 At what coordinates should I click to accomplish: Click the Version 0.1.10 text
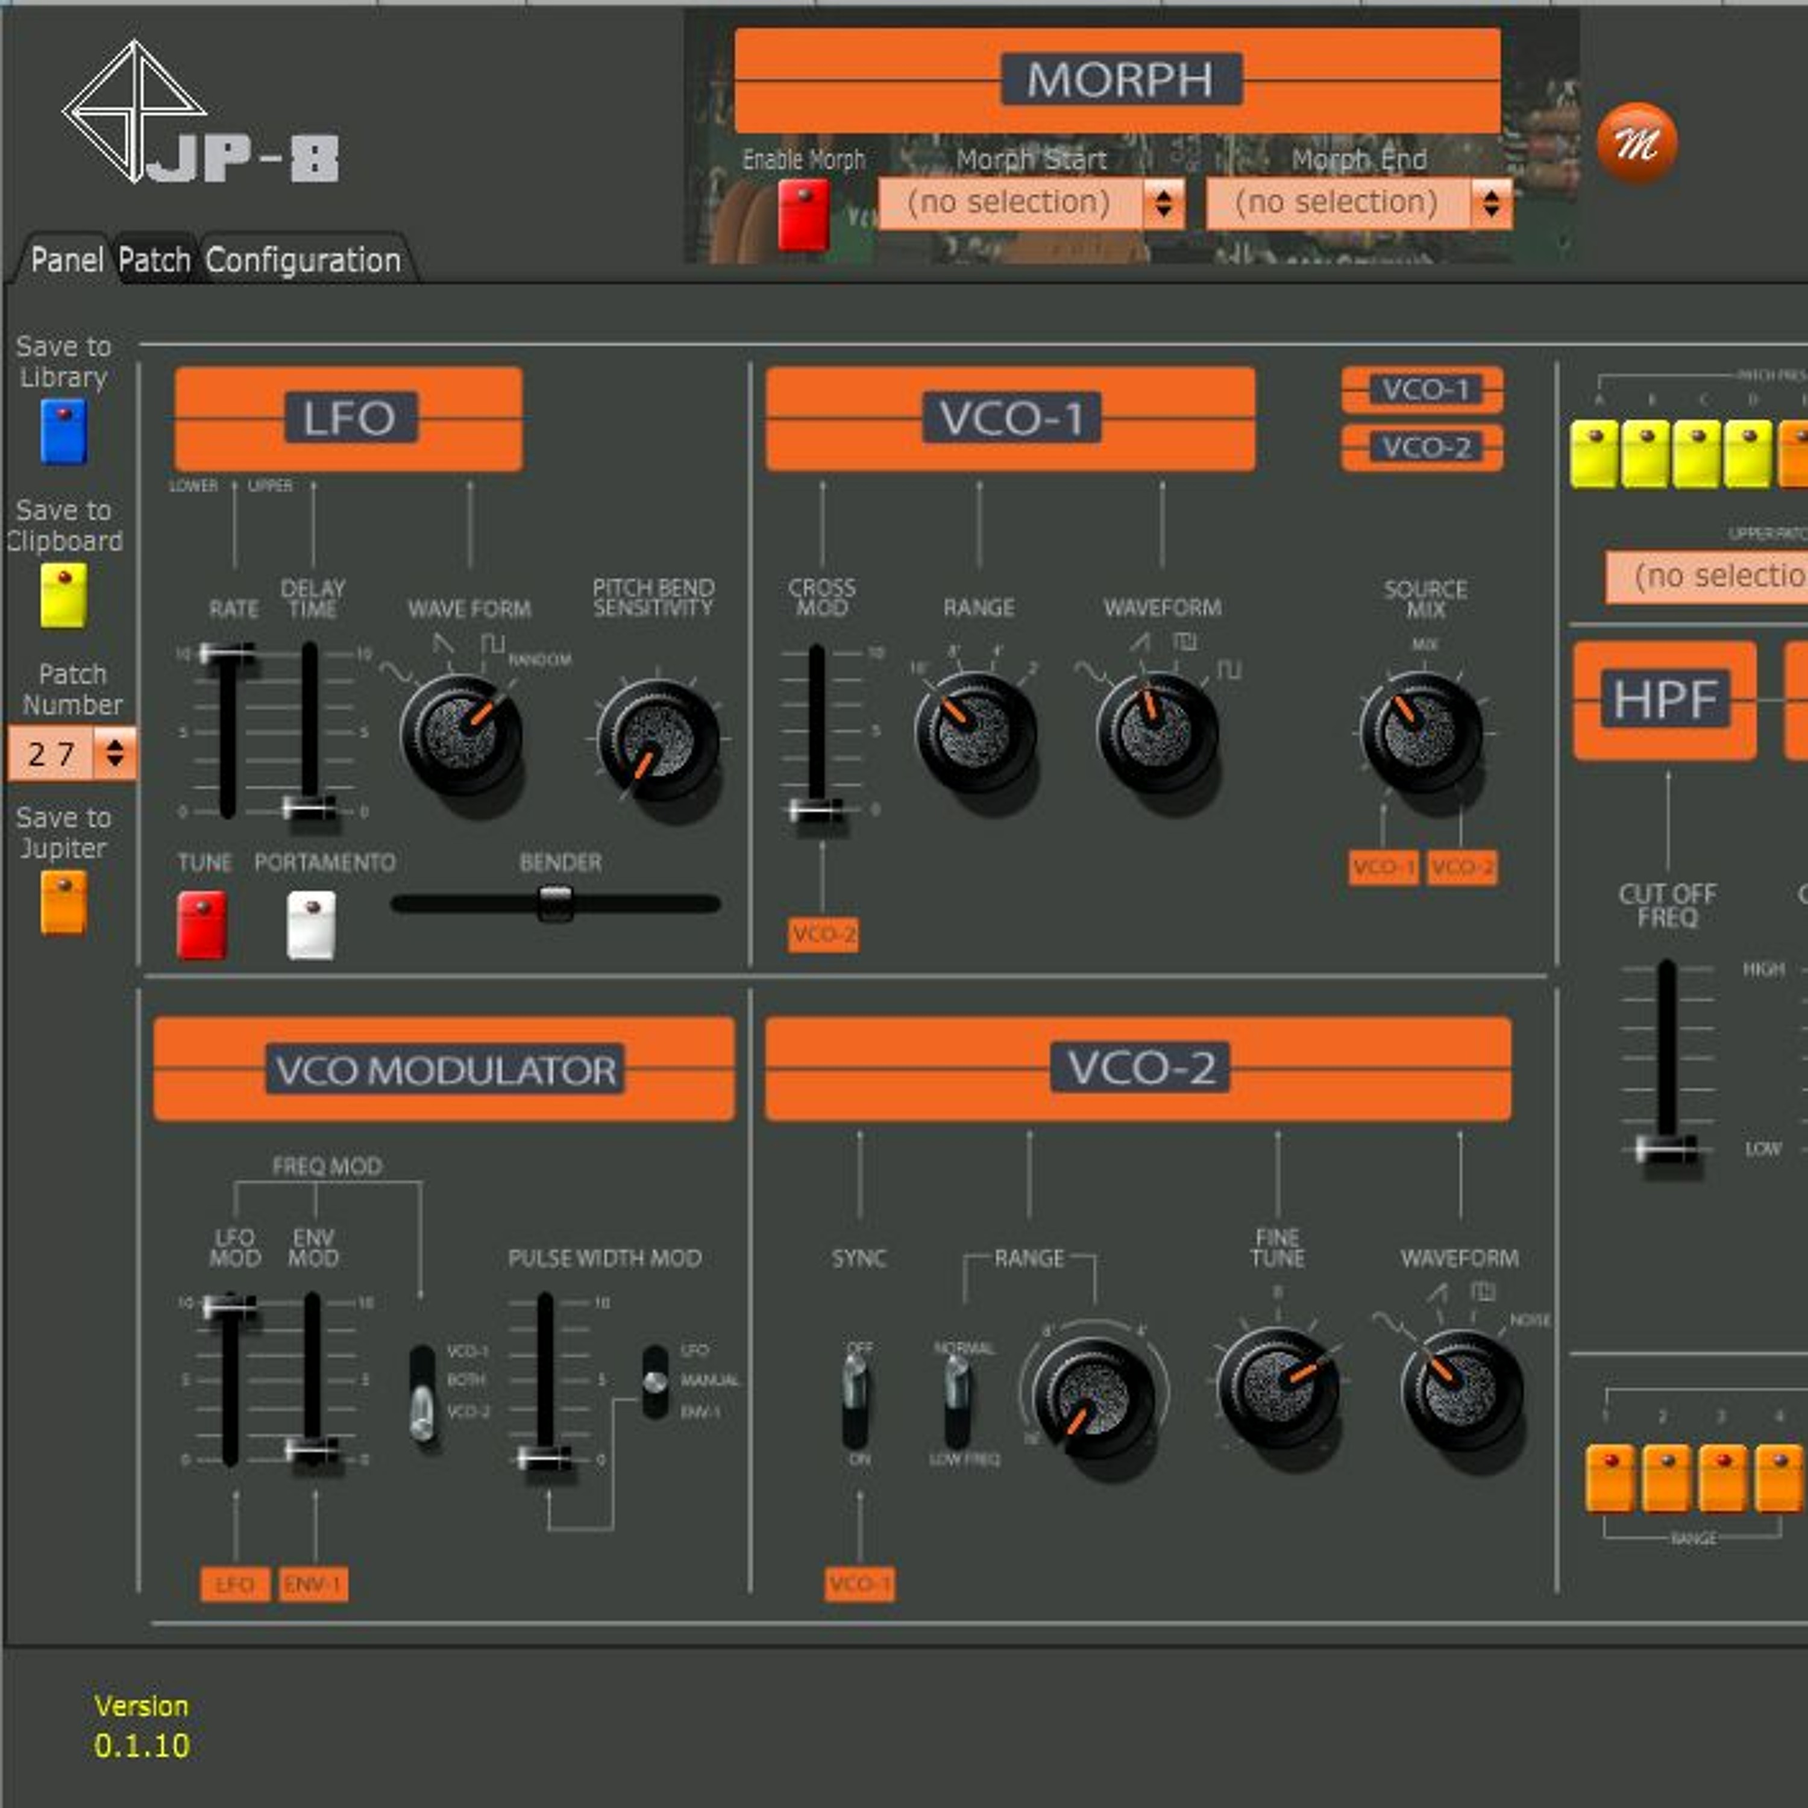pos(142,1725)
